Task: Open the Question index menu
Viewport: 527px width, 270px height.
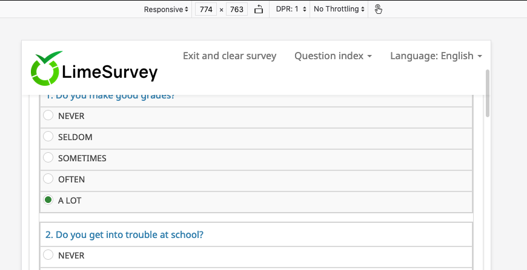Action: (x=333, y=56)
